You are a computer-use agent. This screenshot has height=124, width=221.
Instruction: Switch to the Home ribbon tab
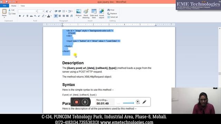click(14, 6)
